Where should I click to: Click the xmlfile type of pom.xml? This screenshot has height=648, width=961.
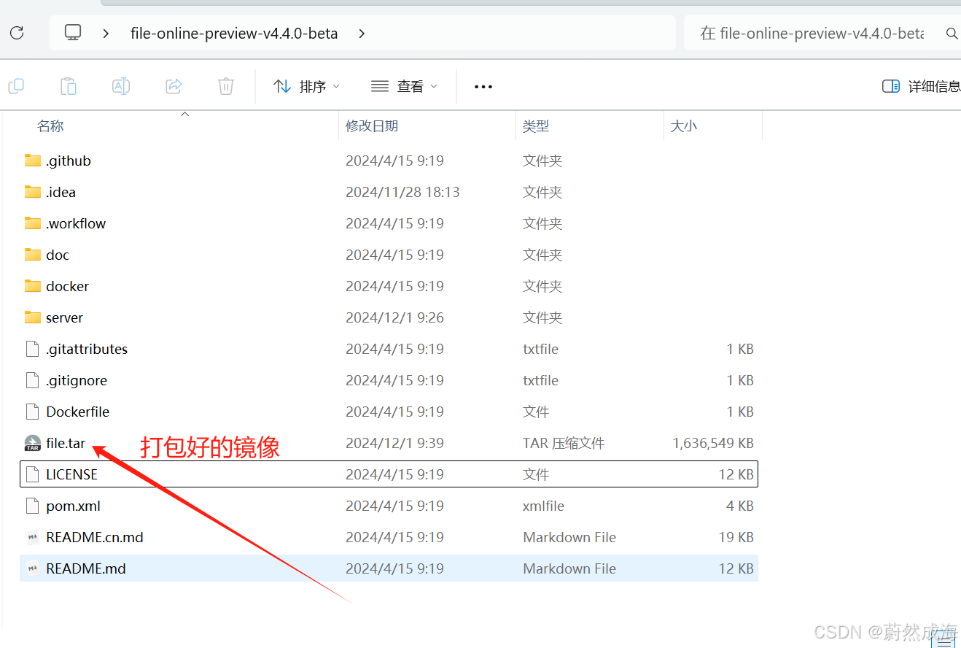(543, 506)
